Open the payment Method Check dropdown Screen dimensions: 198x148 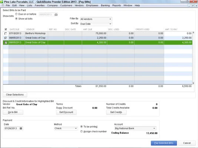[x=66, y=128]
